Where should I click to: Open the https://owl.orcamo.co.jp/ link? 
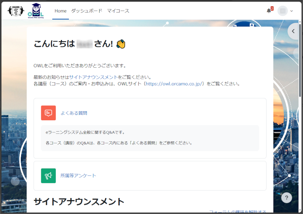(x=175, y=84)
